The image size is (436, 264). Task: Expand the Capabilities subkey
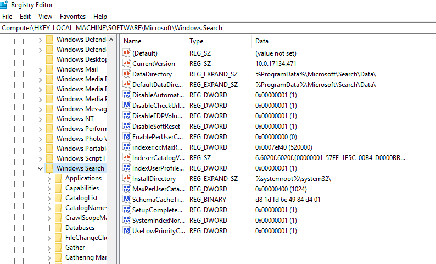(49, 189)
